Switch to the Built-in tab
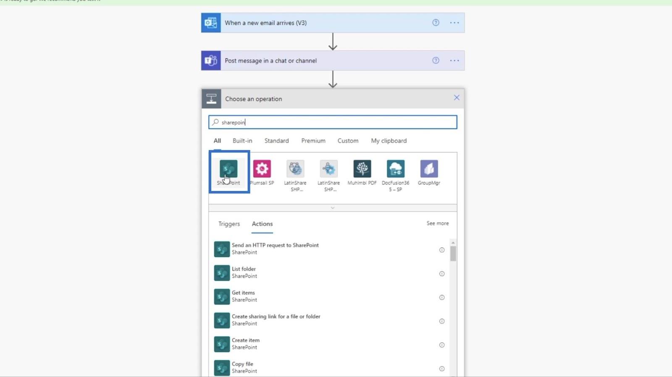The height and width of the screenshot is (377, 672). click(x=242, y=141)
